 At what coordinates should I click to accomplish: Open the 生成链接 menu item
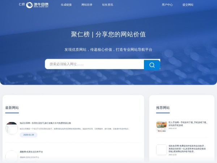[66, 5]
